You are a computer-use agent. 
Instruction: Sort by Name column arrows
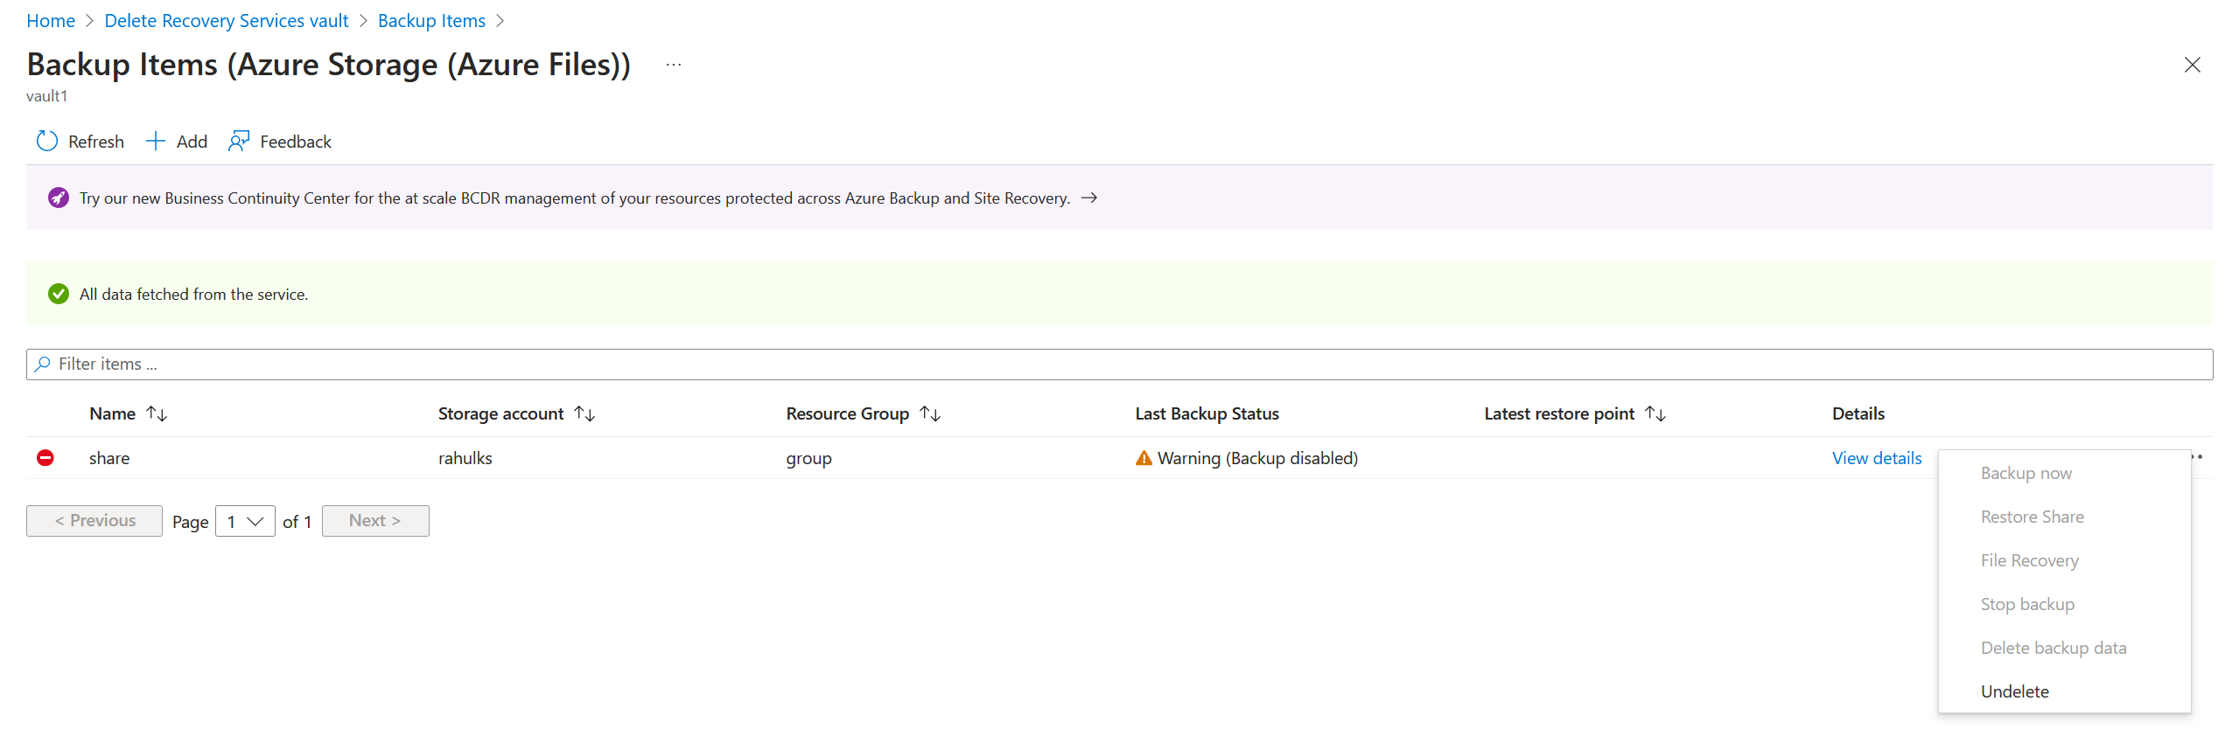coord(157,413)
